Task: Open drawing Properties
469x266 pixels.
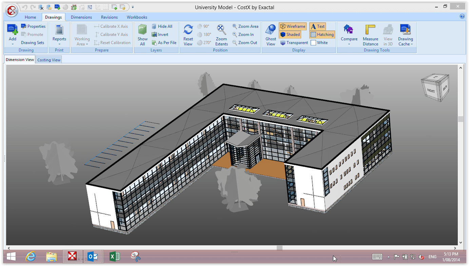Action: [x=33, y=26]
